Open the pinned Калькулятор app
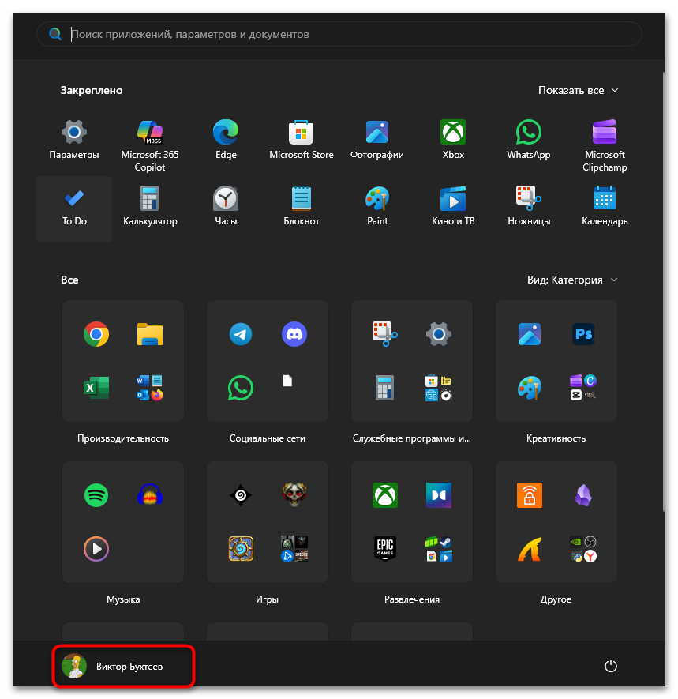The width and height of the screenshot is (678, 699). click(x=150, y=206)
